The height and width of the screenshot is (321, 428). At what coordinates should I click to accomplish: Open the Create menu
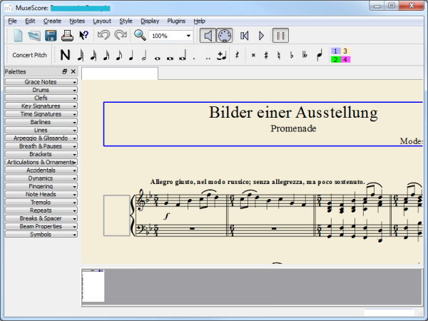[52, 21]
